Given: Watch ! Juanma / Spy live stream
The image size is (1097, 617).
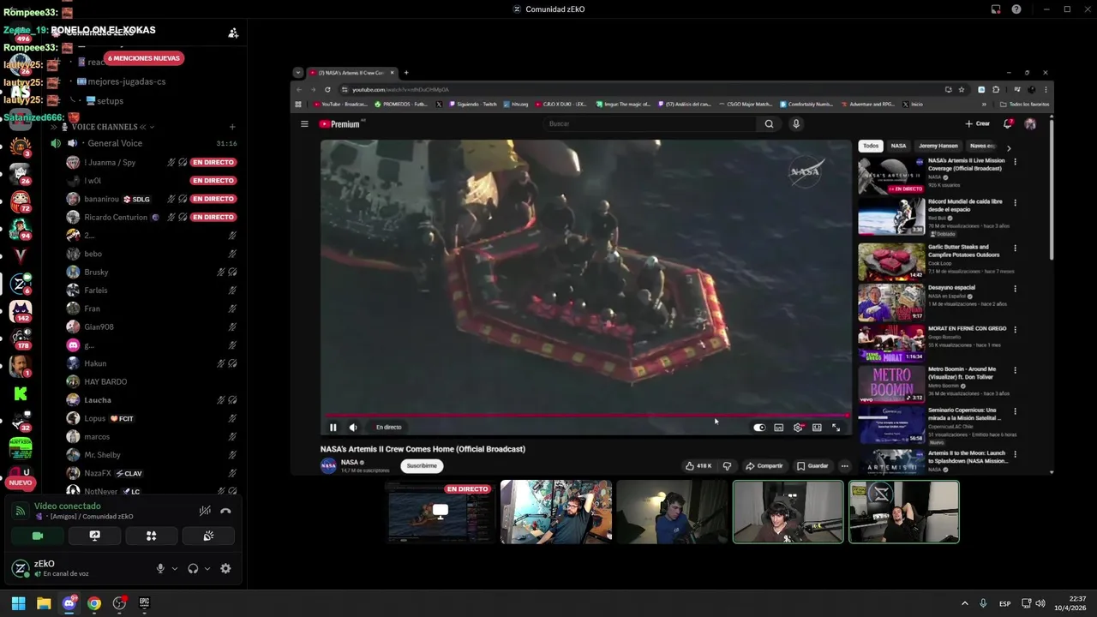Looking at the screenshot, I should click(x=213, y=162).
